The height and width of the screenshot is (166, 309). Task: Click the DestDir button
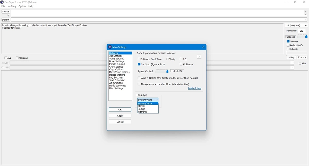(x=6, y=20)
